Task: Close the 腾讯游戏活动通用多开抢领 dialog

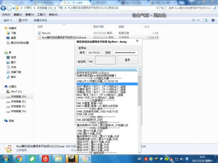Action: pyautogui.click(x=137, y=41)
